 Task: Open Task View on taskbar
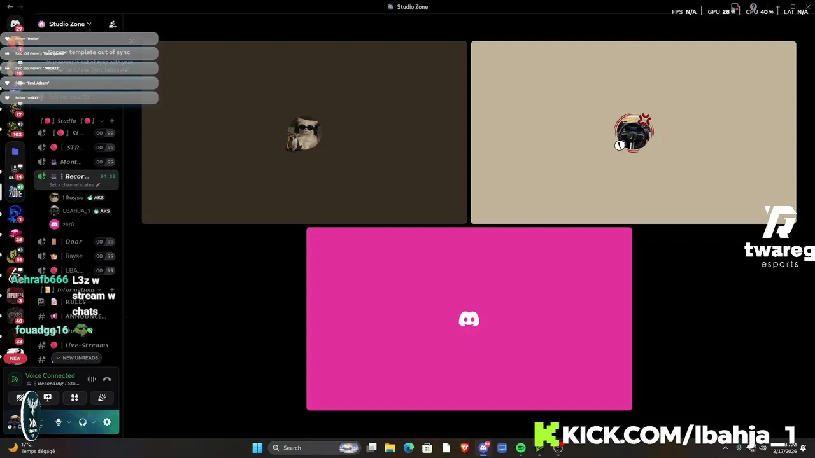pos(372,448)
